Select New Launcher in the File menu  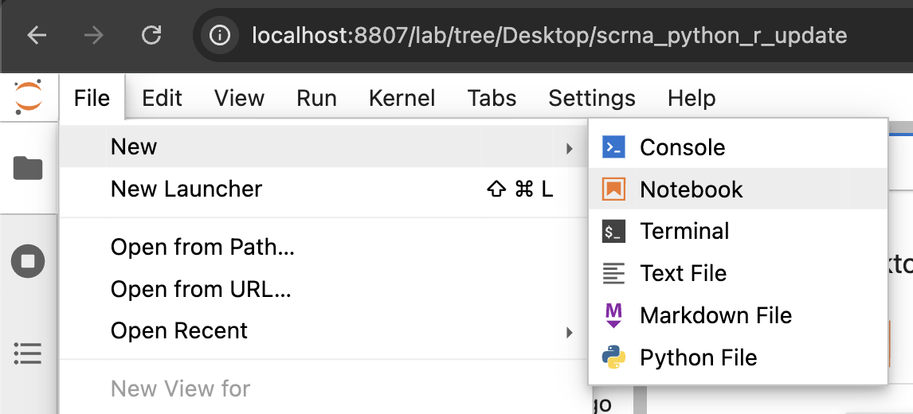point(323,189)
